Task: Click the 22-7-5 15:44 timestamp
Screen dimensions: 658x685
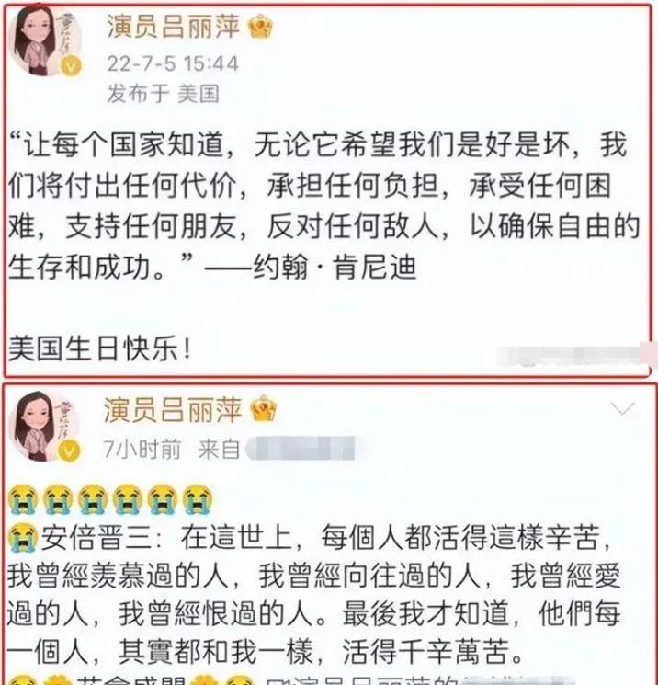Action: (x=173, y=63)
